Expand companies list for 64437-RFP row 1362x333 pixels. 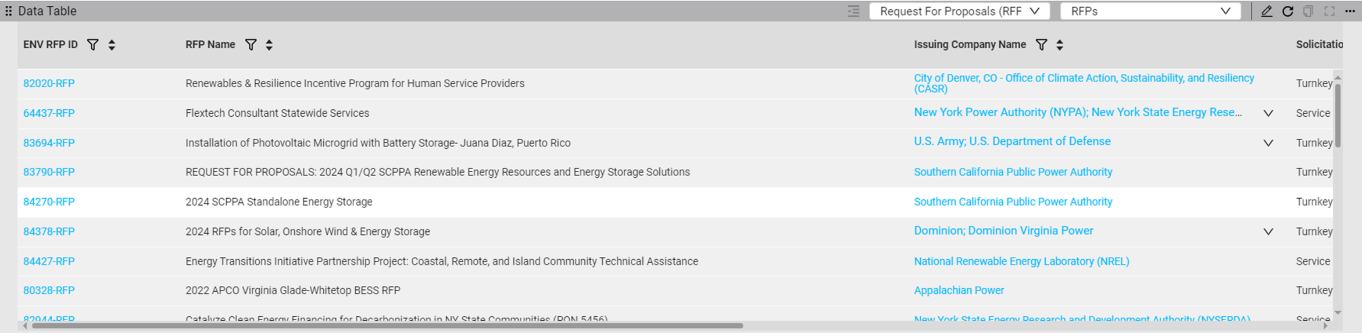tap(1268, 113)
